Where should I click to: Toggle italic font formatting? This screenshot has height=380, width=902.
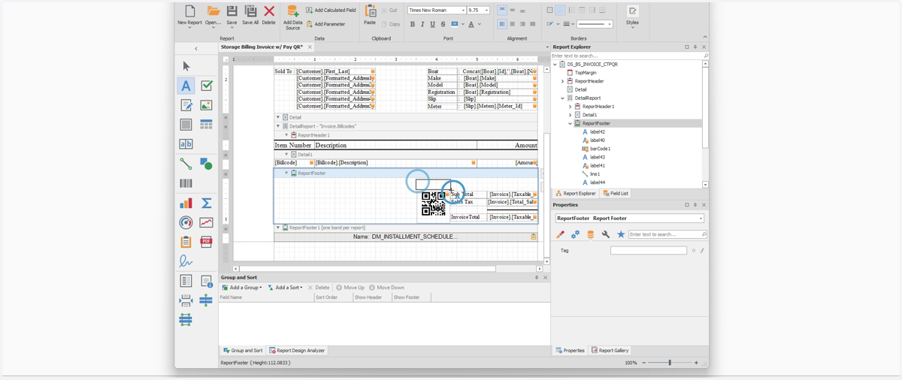click(422, 24)
